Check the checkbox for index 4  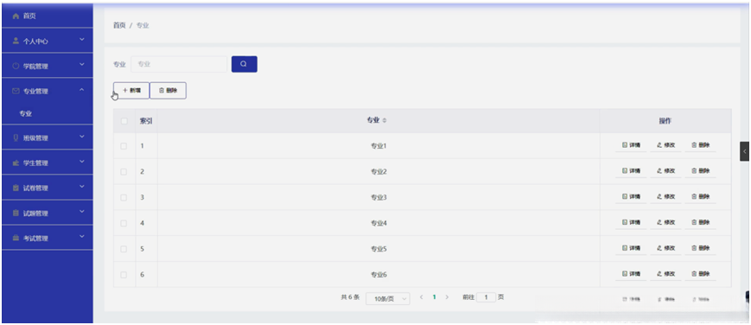[124, 223]
